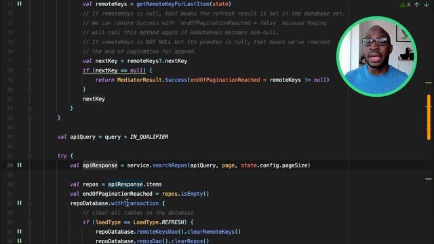Go to next highlighted problem with down arrow

click(x=427, y=5)
